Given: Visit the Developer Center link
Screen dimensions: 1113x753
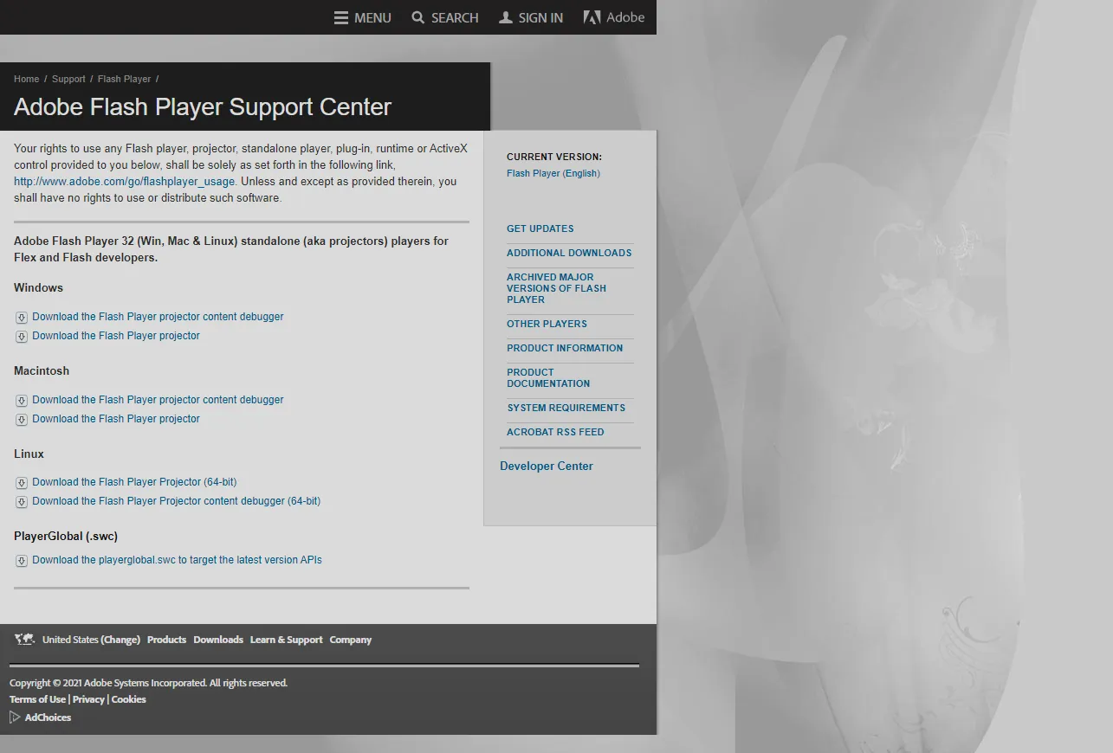Looking at the screenshot, I should tap(547, 466).
